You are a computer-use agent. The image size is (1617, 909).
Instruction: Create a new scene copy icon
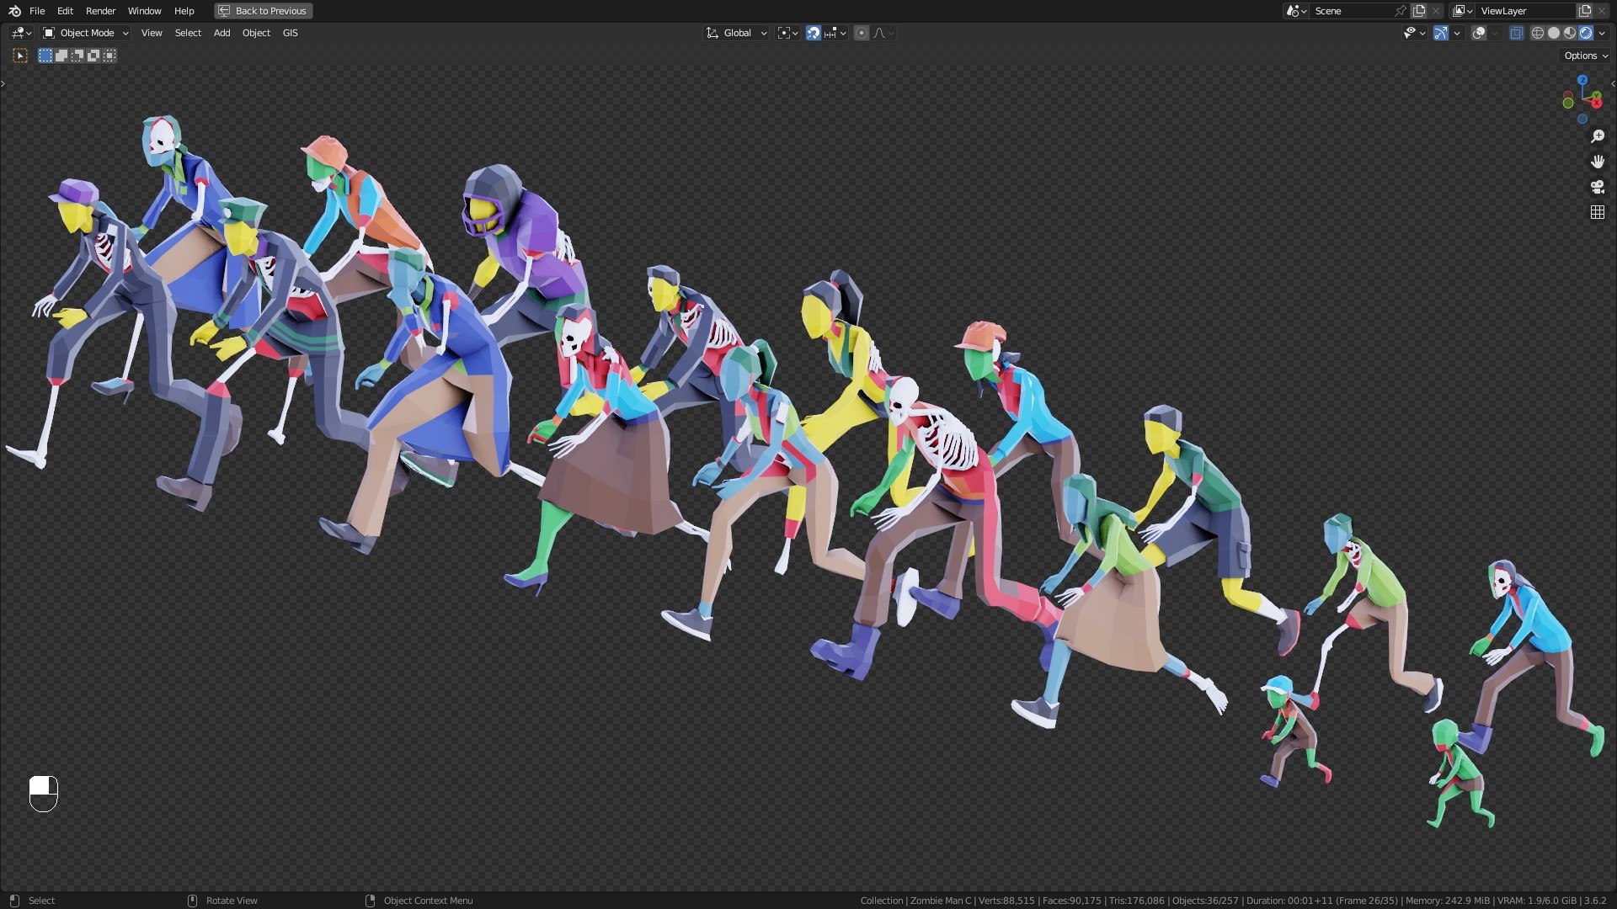(1419, 11)
